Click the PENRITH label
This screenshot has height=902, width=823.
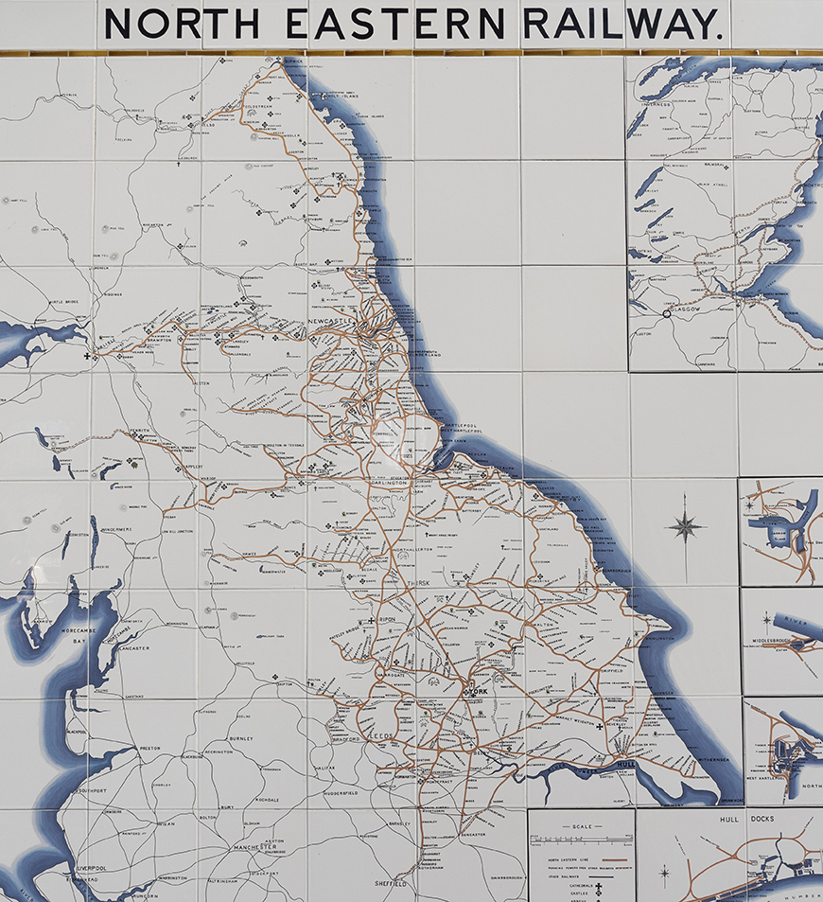tap(140, 431)
